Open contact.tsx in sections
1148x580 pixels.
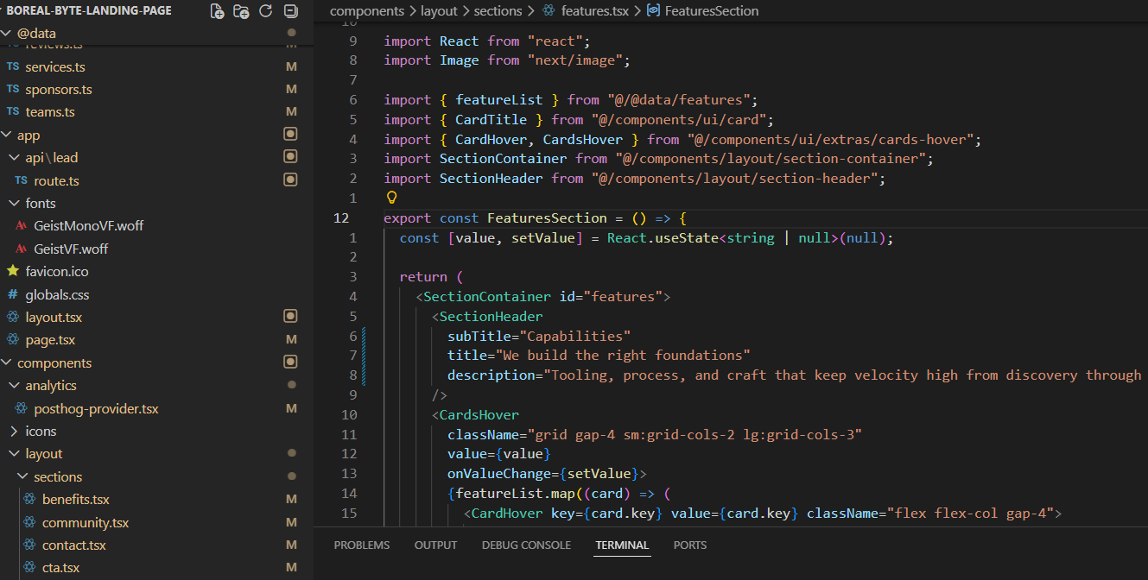74,545
